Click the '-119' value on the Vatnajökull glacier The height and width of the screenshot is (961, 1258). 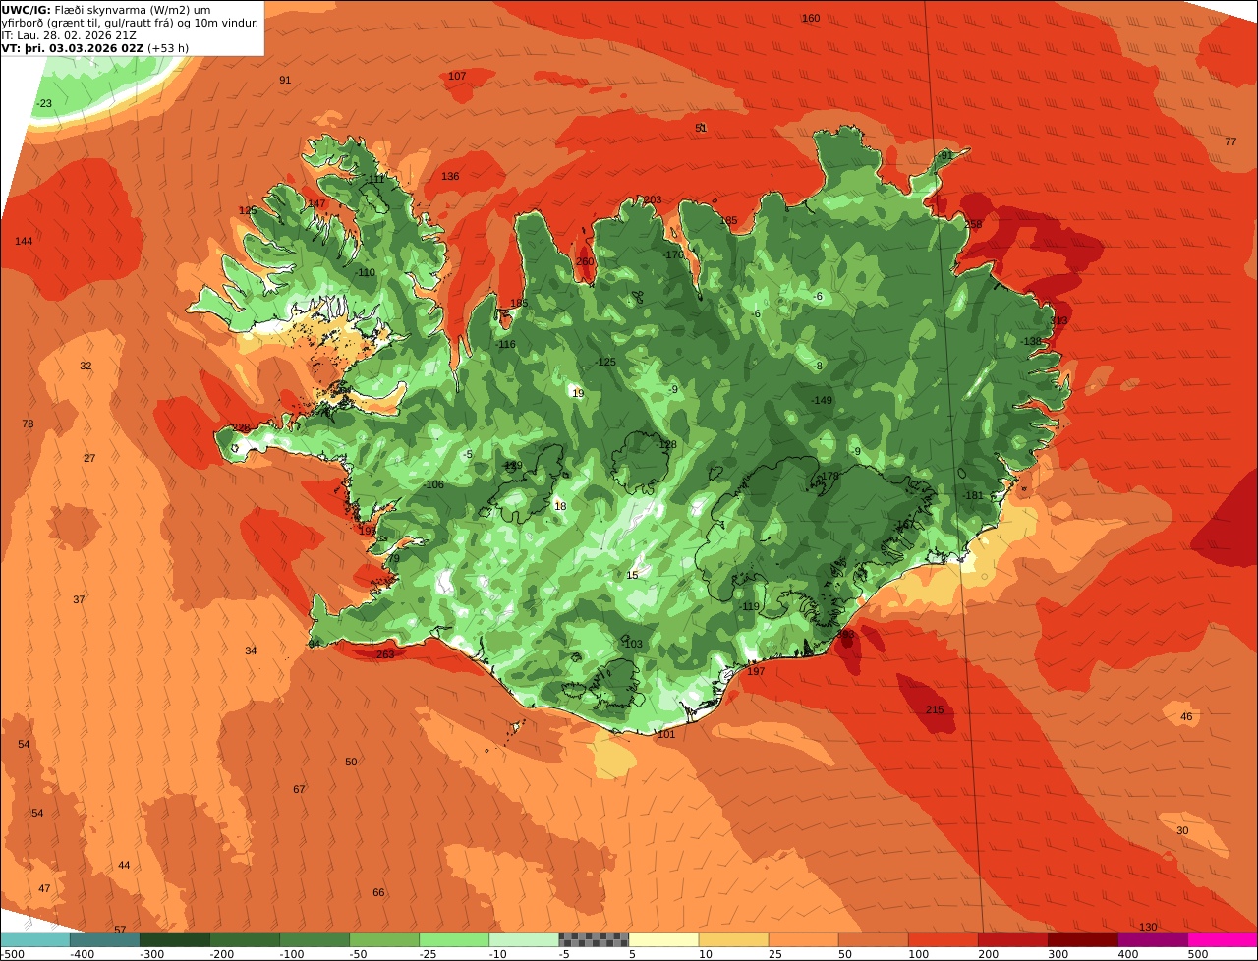pyautogui.click(x=750, y=606)
